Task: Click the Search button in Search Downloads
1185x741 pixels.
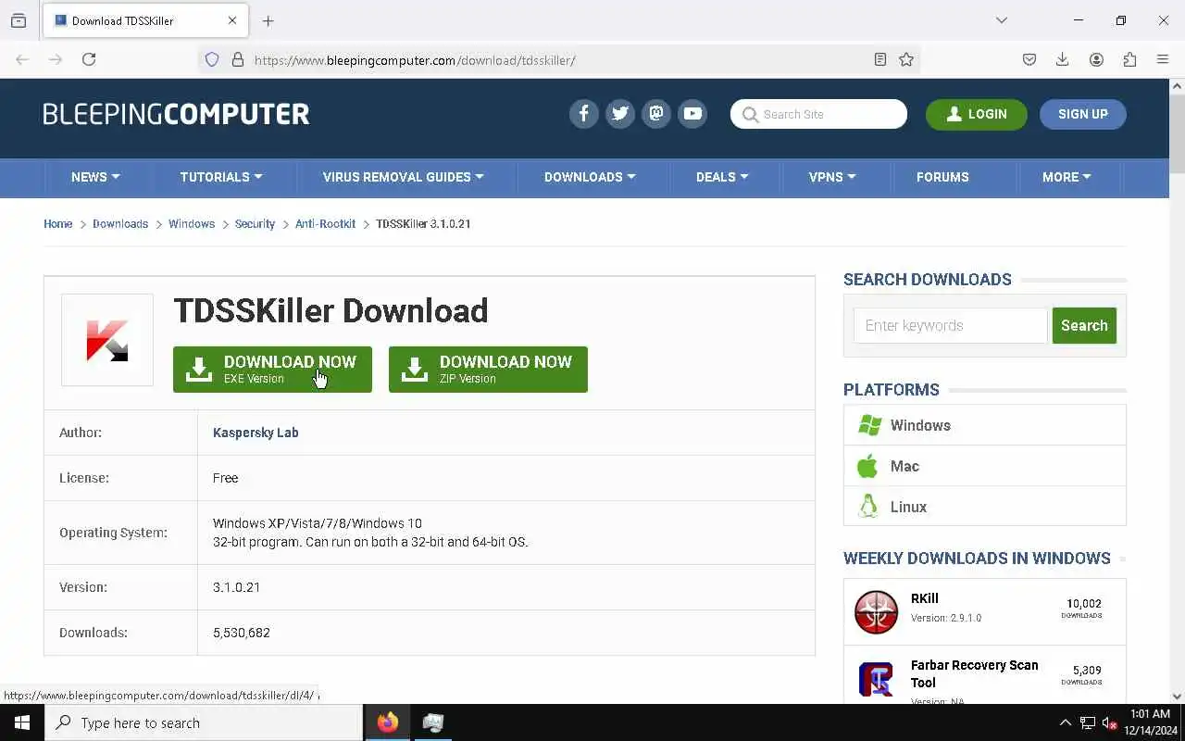Action: point(1084,325)
